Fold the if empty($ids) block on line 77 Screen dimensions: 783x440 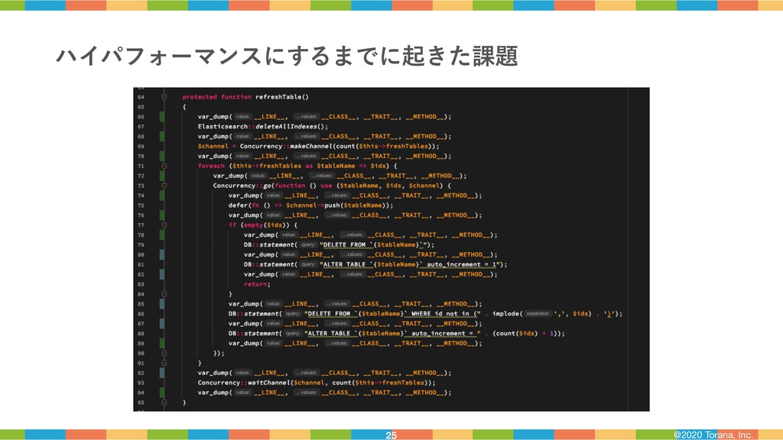pyautogui.click(x=164, y=225)
